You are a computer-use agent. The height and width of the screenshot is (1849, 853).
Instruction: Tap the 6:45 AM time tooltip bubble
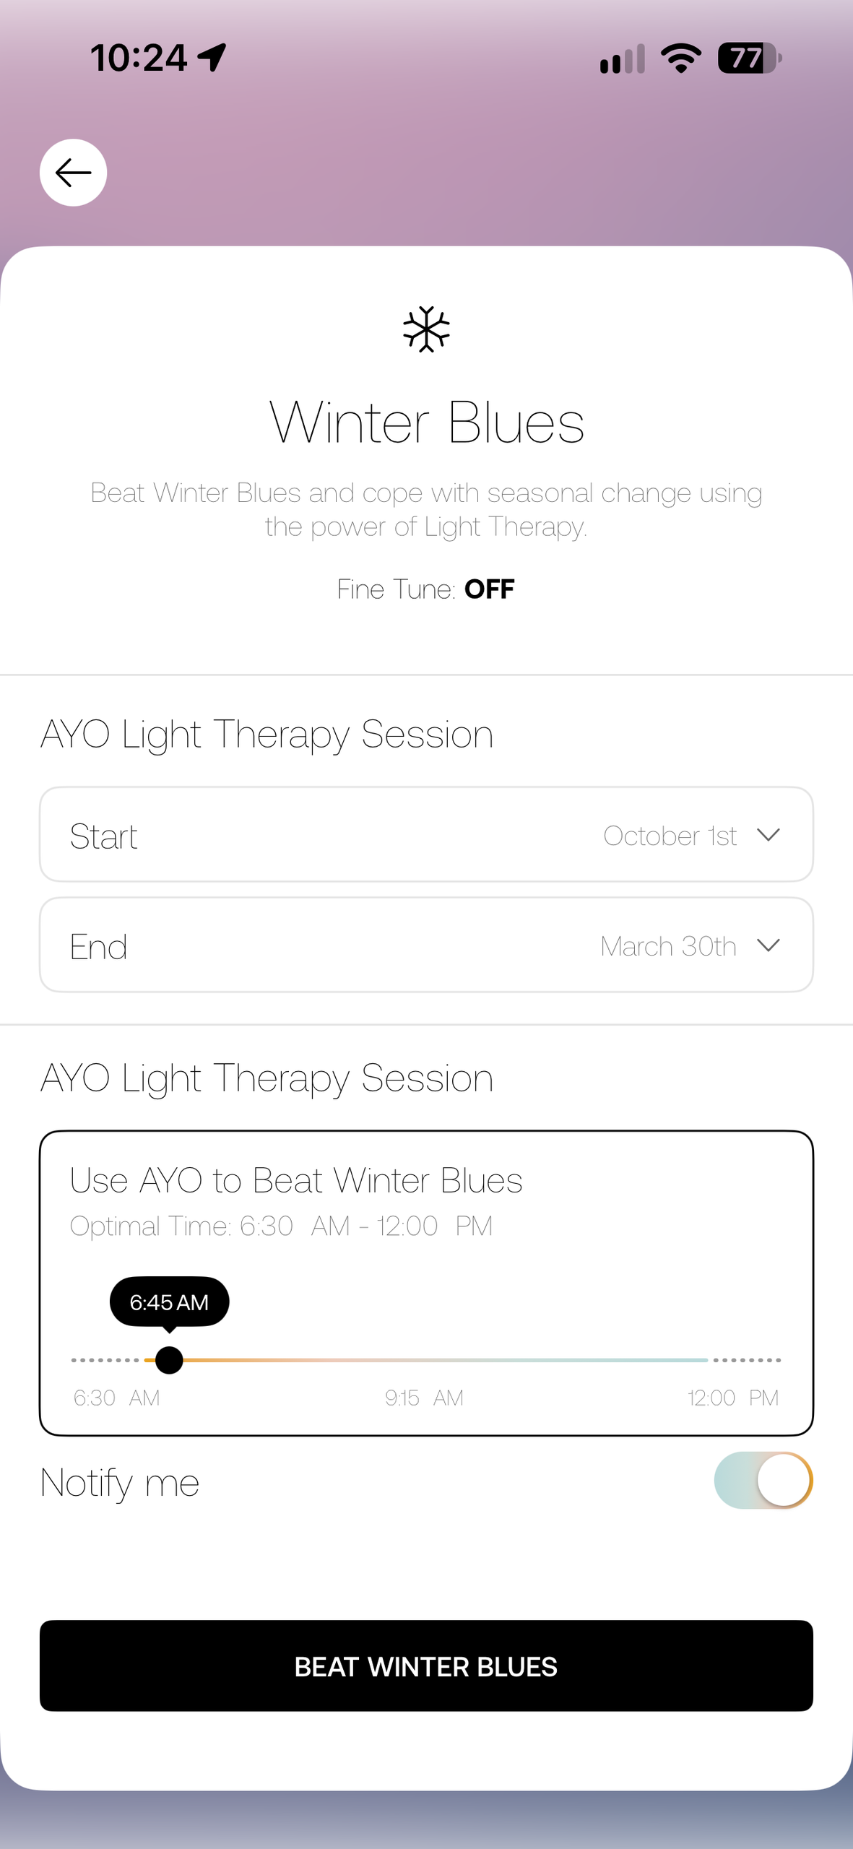pyautogui.click(x=169, y=1302)
